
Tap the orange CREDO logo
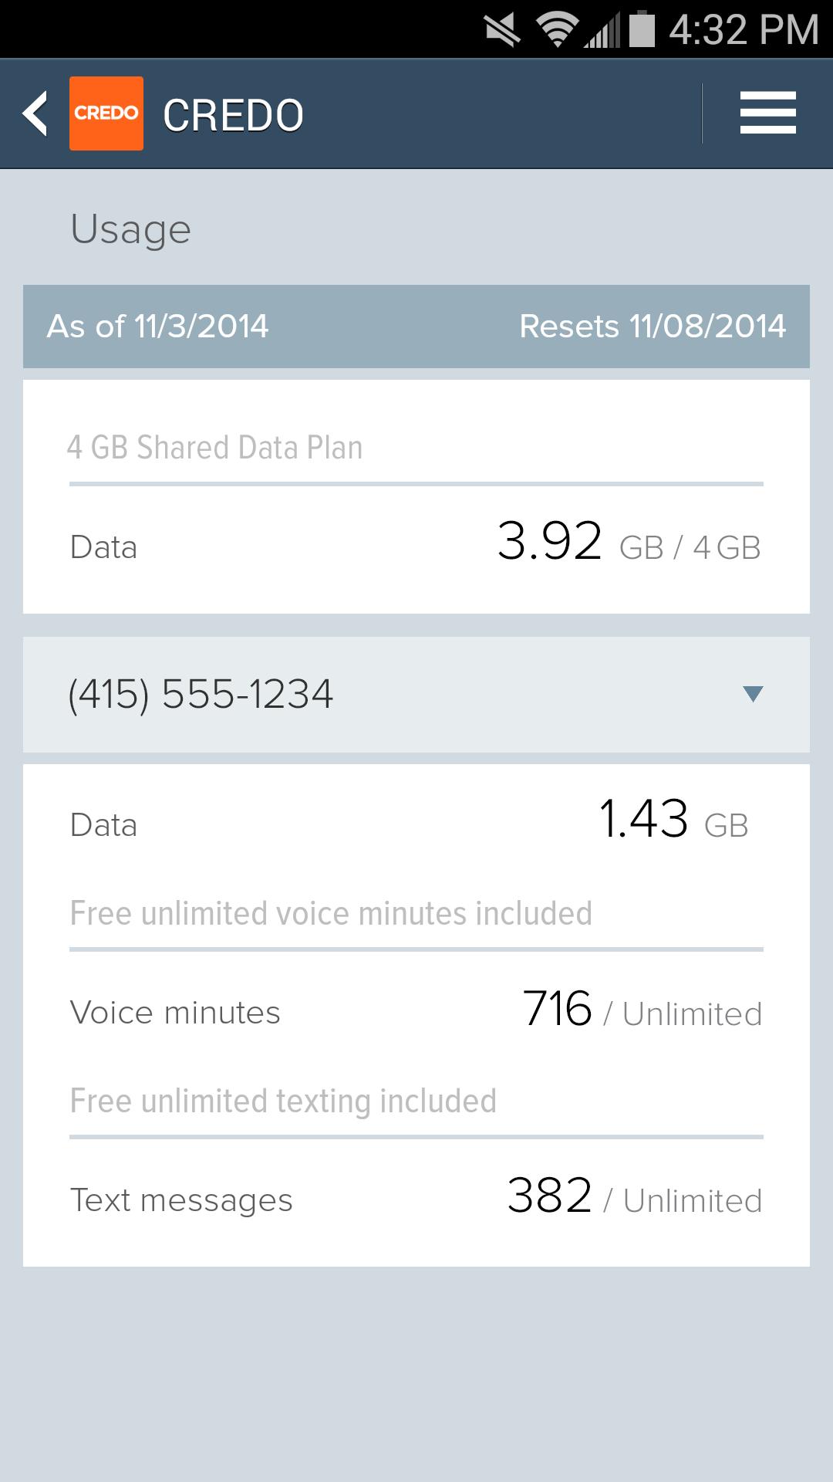(106, 113)
